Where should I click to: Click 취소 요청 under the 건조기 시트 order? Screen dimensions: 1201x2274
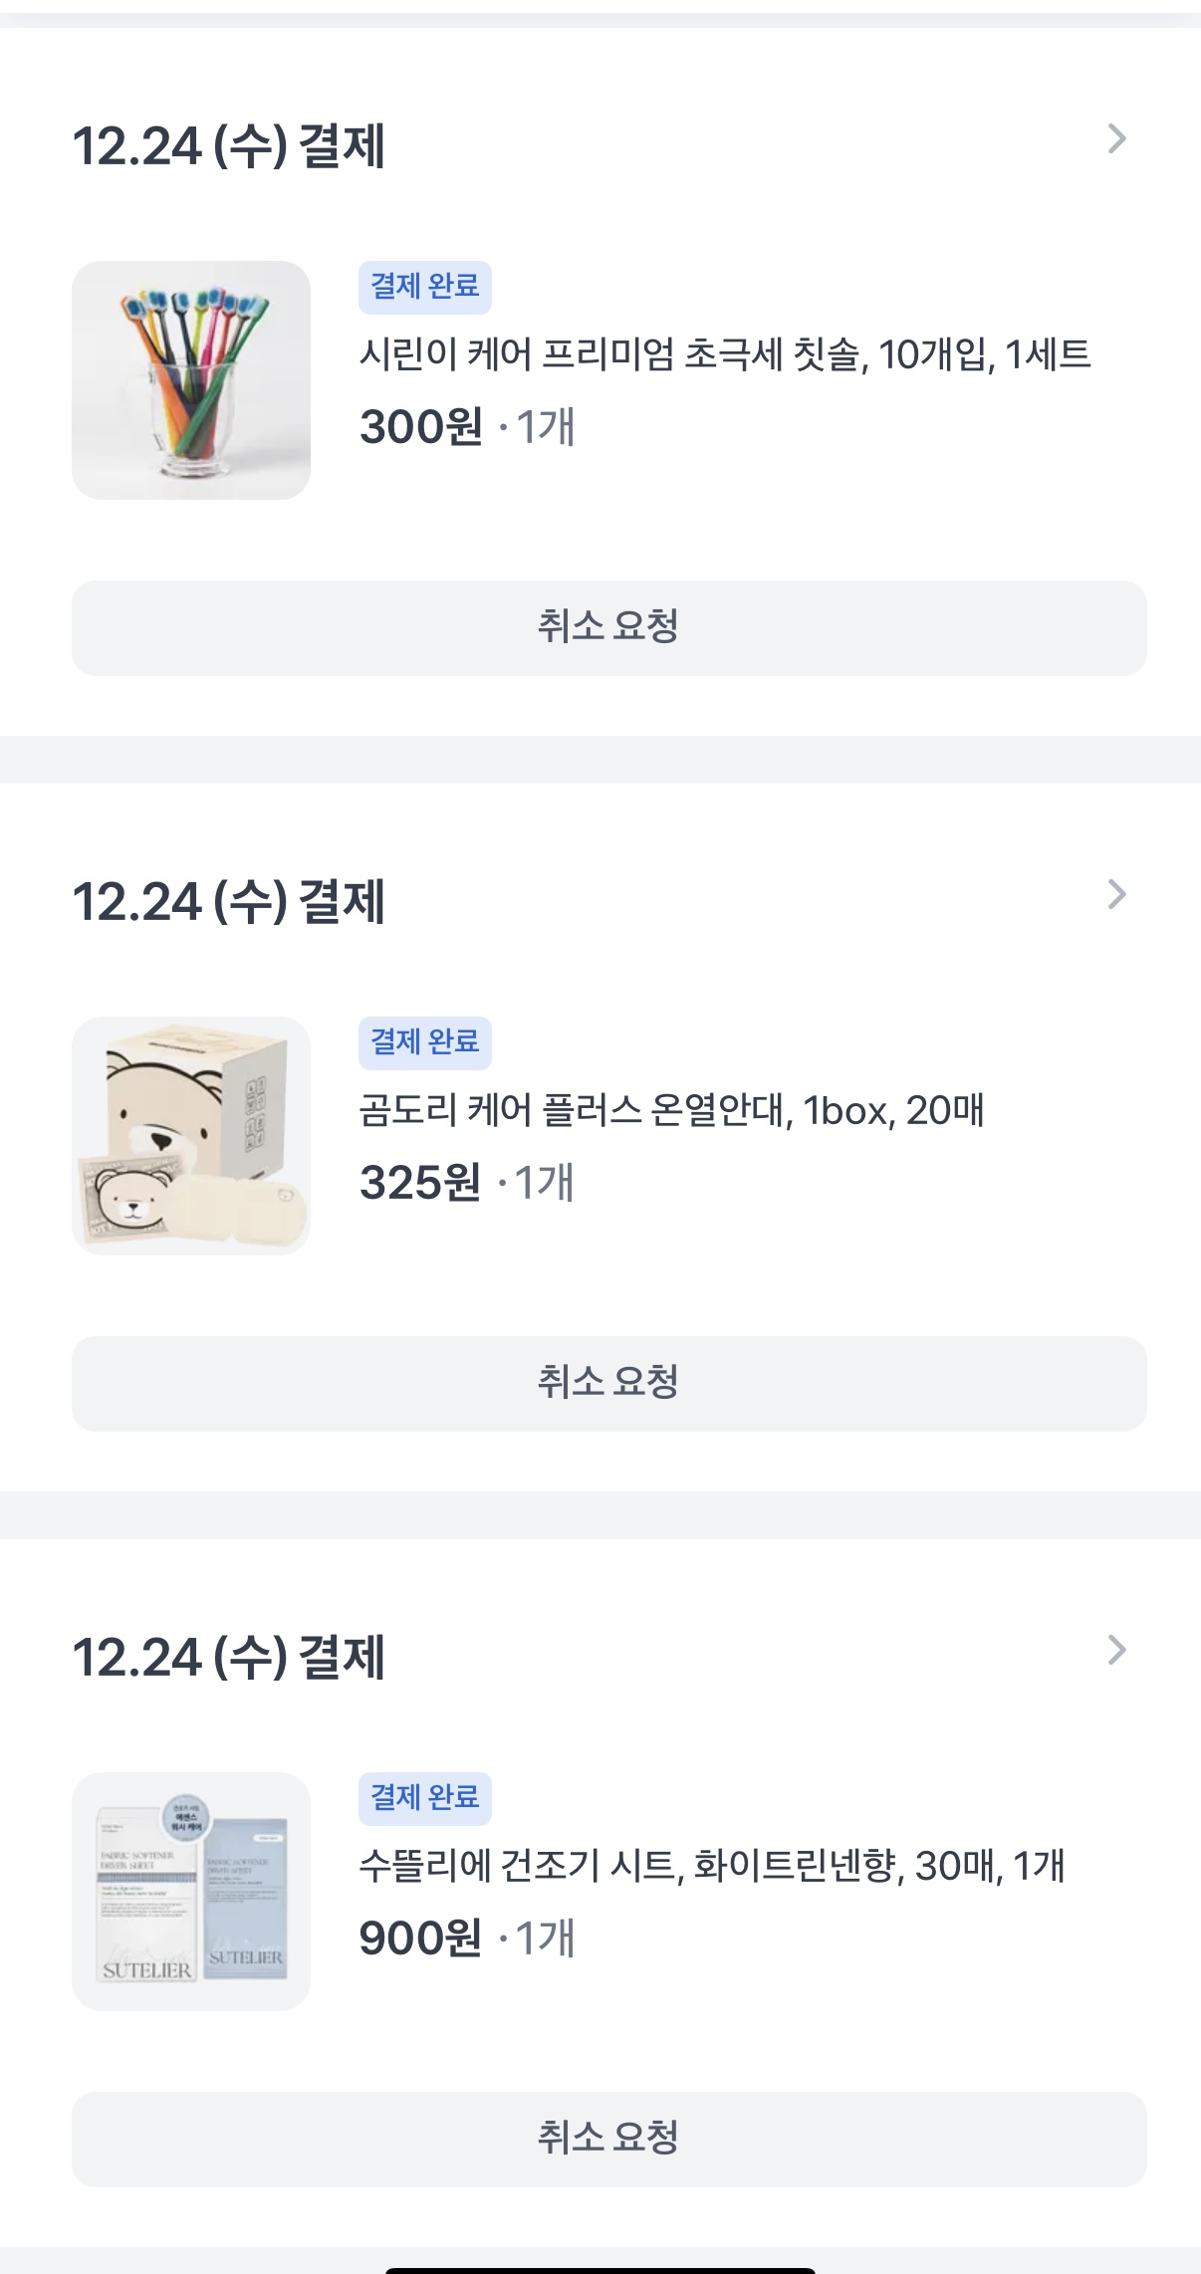[608, 2140]
